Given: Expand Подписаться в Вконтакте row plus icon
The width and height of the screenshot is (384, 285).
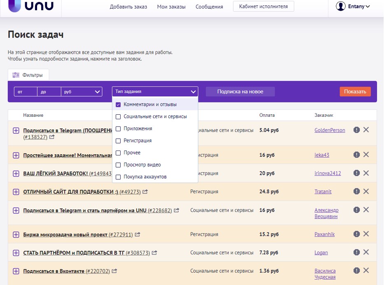Looking at the screenshot, I should pyautogui.click(x=16, y=271).
